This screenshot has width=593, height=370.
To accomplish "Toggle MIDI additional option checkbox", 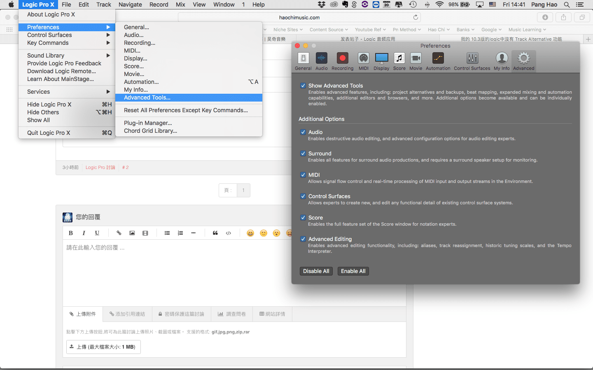I will pos(303,175).
